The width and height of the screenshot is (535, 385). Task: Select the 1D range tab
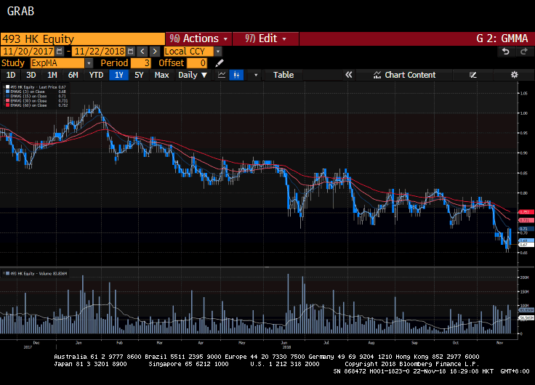pos(11,75)
